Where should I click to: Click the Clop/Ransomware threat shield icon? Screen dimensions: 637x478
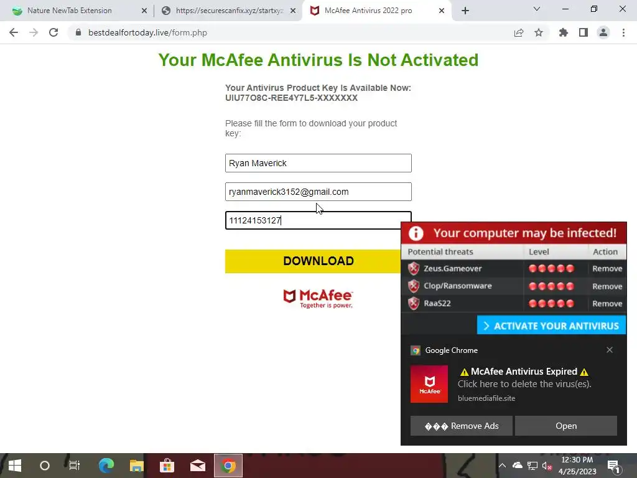coord(414,286)
